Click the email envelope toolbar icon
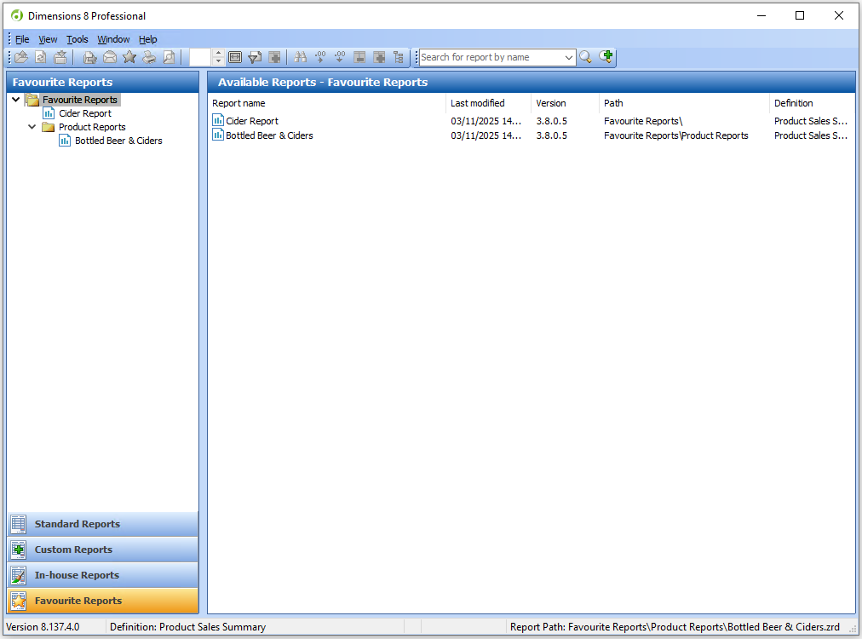 (x=110, y=57)
